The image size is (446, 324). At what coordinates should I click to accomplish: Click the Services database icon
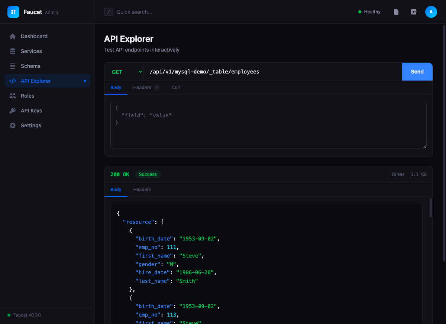coord(13,51)
